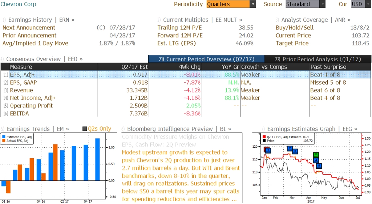
Task: Click event marker 2 on estimates graph
Action: pyautogui.click(x=290, y=148)
